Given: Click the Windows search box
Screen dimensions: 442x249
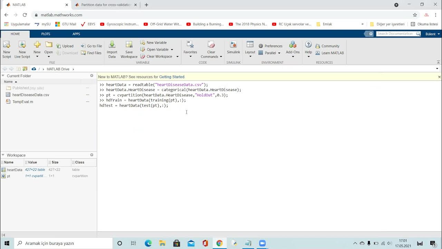Looking at the screenshot, I should pyautogui.click(x=64, y=243).
